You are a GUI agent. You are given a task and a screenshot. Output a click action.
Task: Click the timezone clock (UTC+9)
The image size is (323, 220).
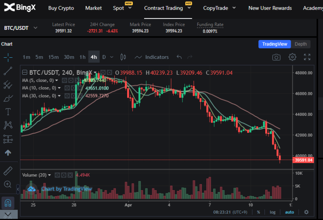pos(230,212)
